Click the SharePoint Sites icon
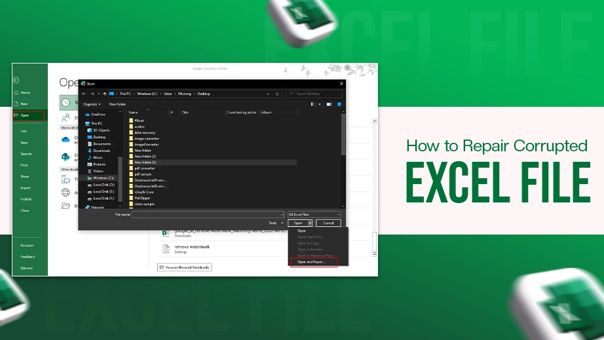This screenshot has height=340, width=604. point(66,157)
